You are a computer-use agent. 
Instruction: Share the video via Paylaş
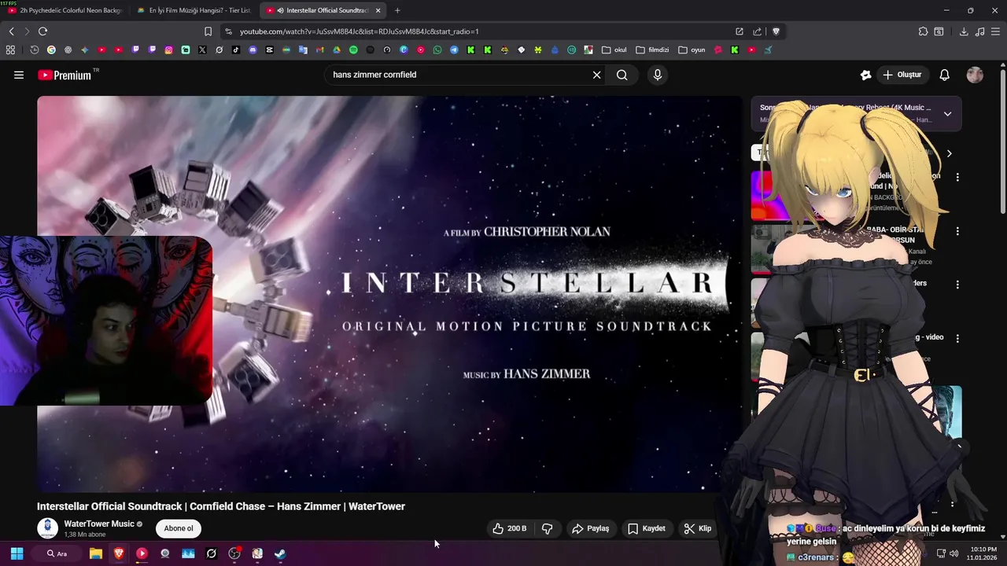[x=590, y=528]
